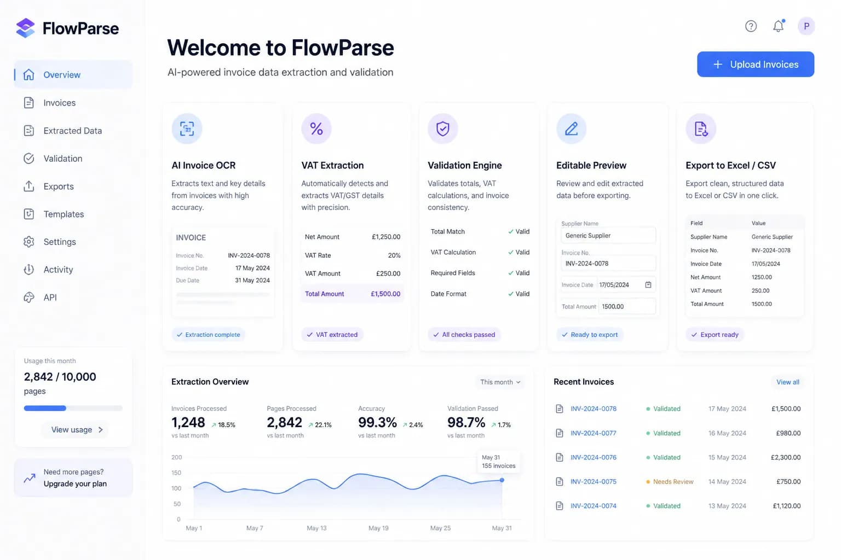
Task: Open invoice link INV-2024-0075
Action: pos(594,482)
